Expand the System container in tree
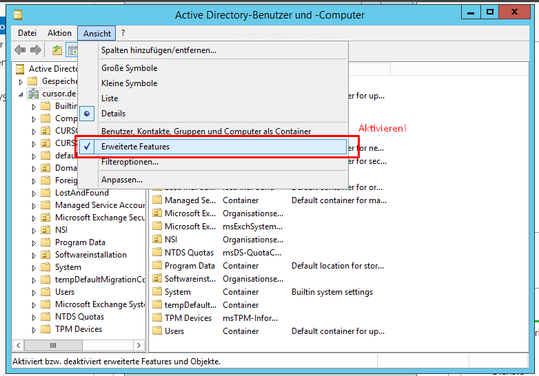This screenshot has height=376, width=539. pos(34,267)
